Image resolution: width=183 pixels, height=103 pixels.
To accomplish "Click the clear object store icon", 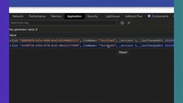I will tap(122, 23).
